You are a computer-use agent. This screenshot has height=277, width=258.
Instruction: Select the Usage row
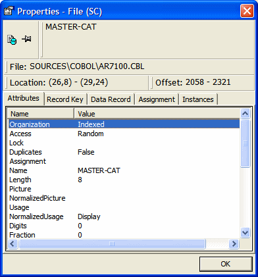pos(124,207)
